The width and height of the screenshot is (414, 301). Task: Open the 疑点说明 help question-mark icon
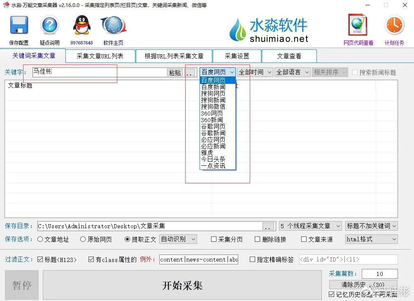[x=50, y=25]
